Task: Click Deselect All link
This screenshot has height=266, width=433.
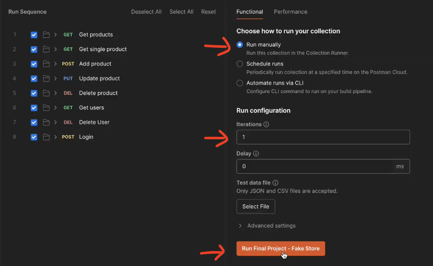Action: (146, 12)
